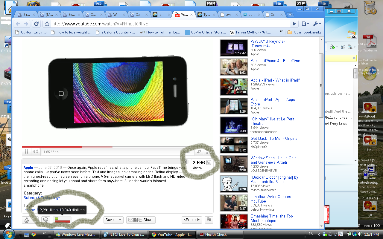Switch to the 'ip...' browser tab
Image resolution: width=383 pixels, height=239 pixels.
point(161,14)
